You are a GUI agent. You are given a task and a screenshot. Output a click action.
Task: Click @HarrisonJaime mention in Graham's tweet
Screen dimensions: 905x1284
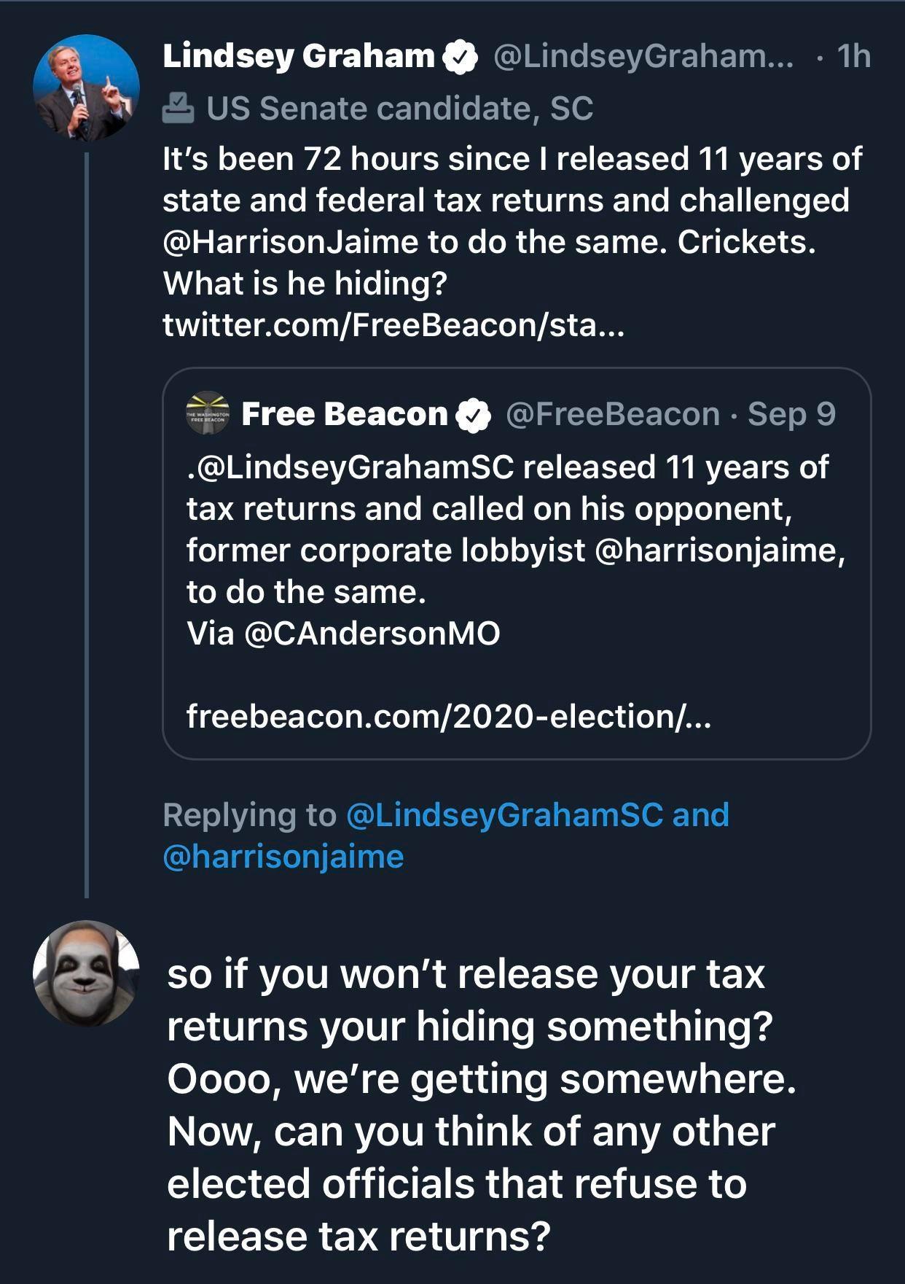pos(291,242)
